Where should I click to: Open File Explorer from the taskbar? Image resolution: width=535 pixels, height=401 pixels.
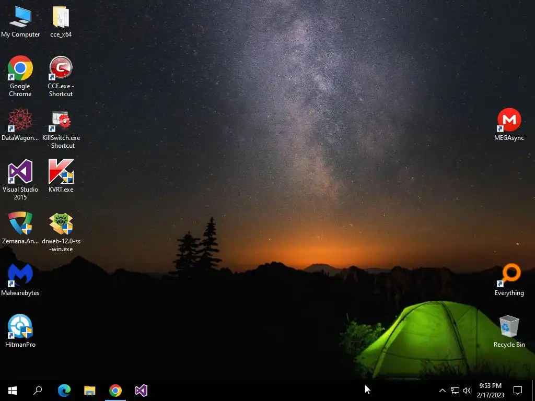coord(90,391)
